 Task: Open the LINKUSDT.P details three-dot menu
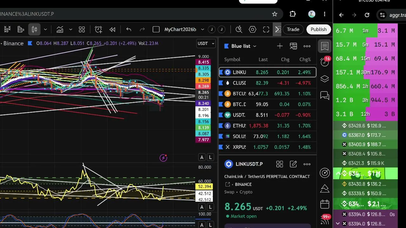pos(307,164)
